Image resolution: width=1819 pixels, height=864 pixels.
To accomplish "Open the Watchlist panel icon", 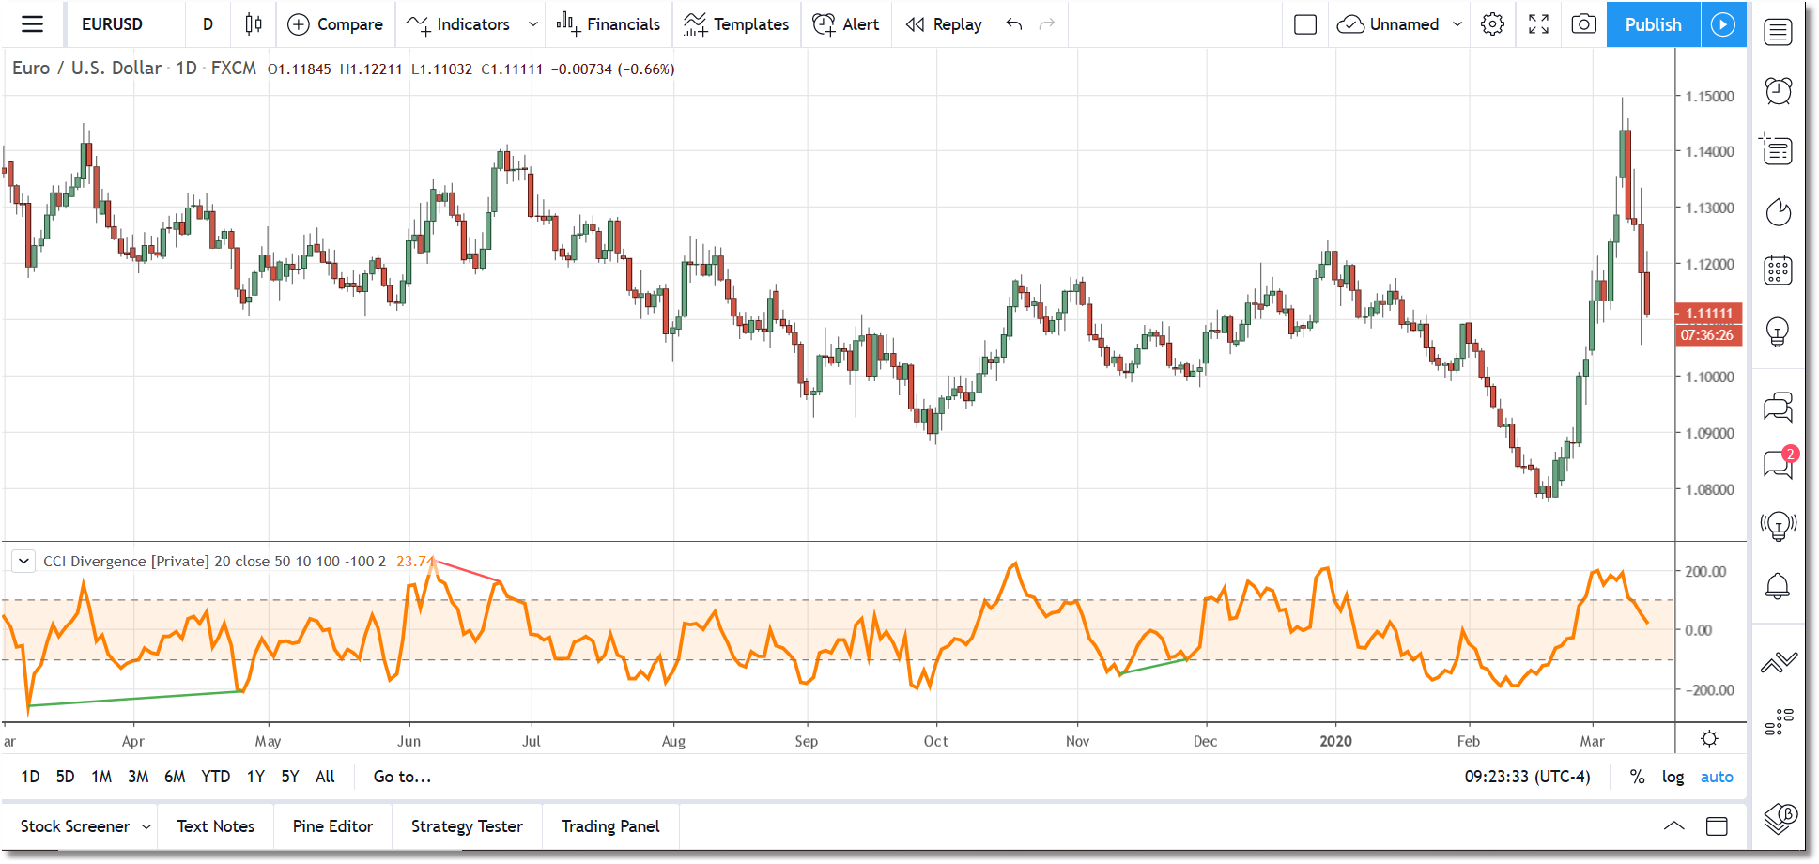I will pyautogui.click(x=1778, y=33).
